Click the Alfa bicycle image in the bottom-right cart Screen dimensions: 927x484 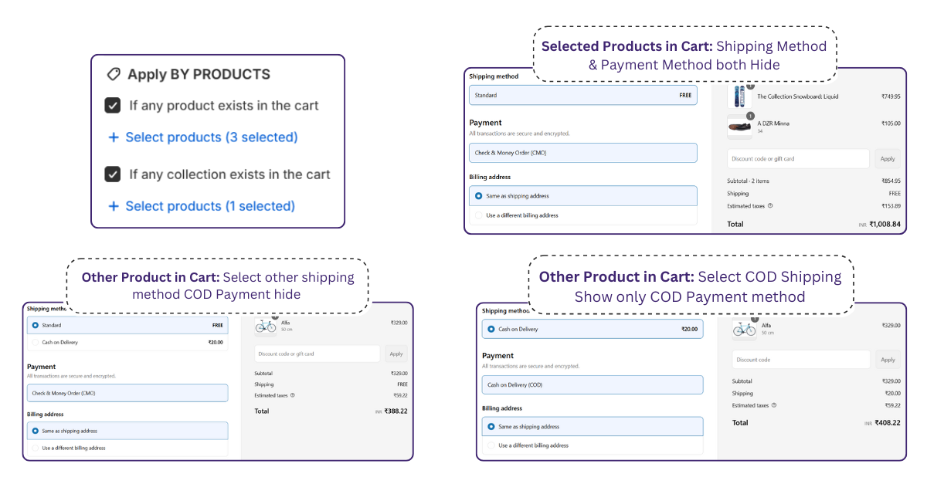[744, 329]
